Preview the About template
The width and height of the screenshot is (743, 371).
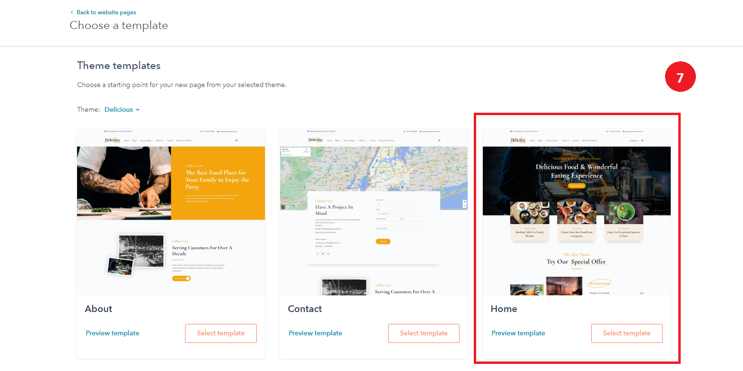pos(112,333)
